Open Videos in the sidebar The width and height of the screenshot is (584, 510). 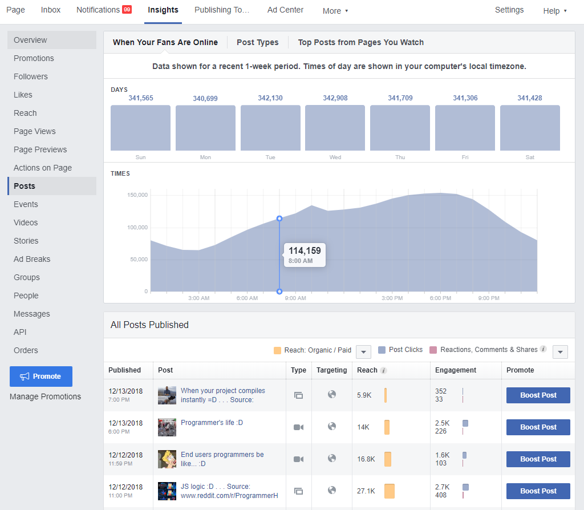52,222
